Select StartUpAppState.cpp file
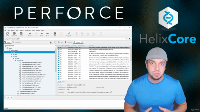 click(31, 83)
